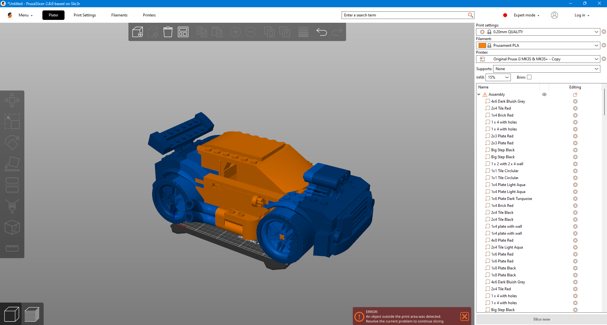The height and width of the screenshot is (325, 607).
Task: Click the object list vertical scrollbar
Action: coord(604,102)
